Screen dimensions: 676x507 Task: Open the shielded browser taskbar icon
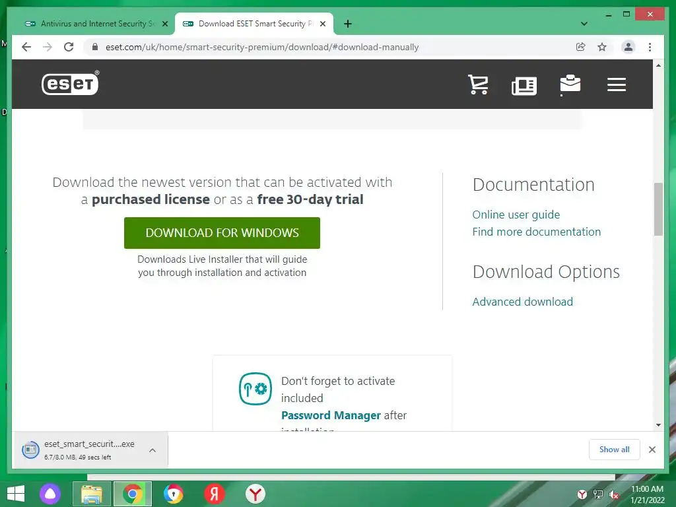point(174,494)
